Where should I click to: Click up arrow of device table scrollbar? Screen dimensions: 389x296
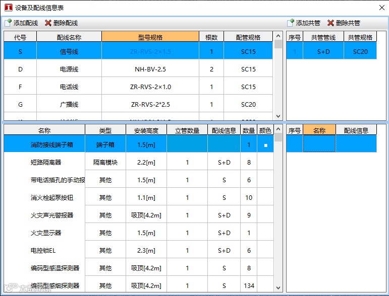pyautogui.click(x=278, y=129)
